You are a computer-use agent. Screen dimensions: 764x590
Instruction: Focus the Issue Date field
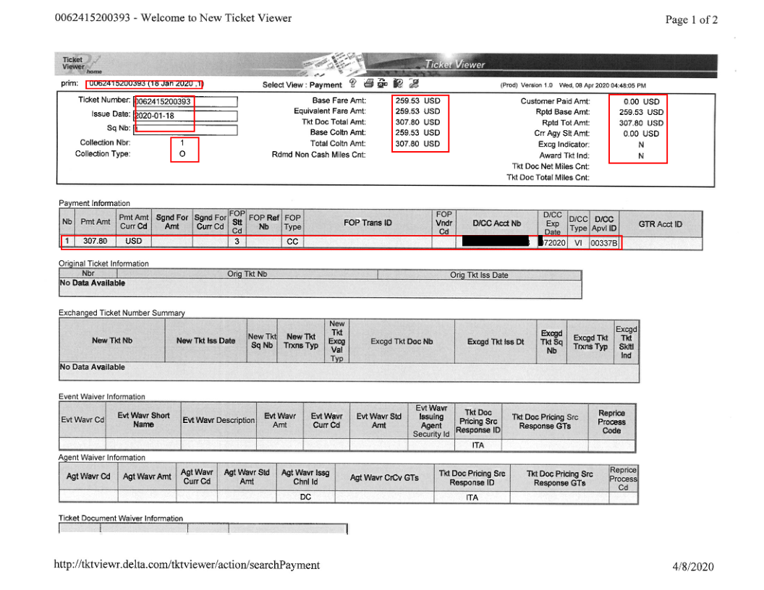(x=186, y=116)
